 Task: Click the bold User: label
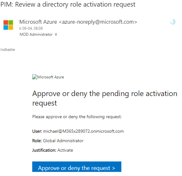pos(37,131)
